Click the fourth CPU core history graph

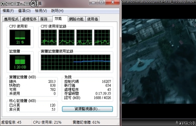pyautogui.click(x=102, y=38)
